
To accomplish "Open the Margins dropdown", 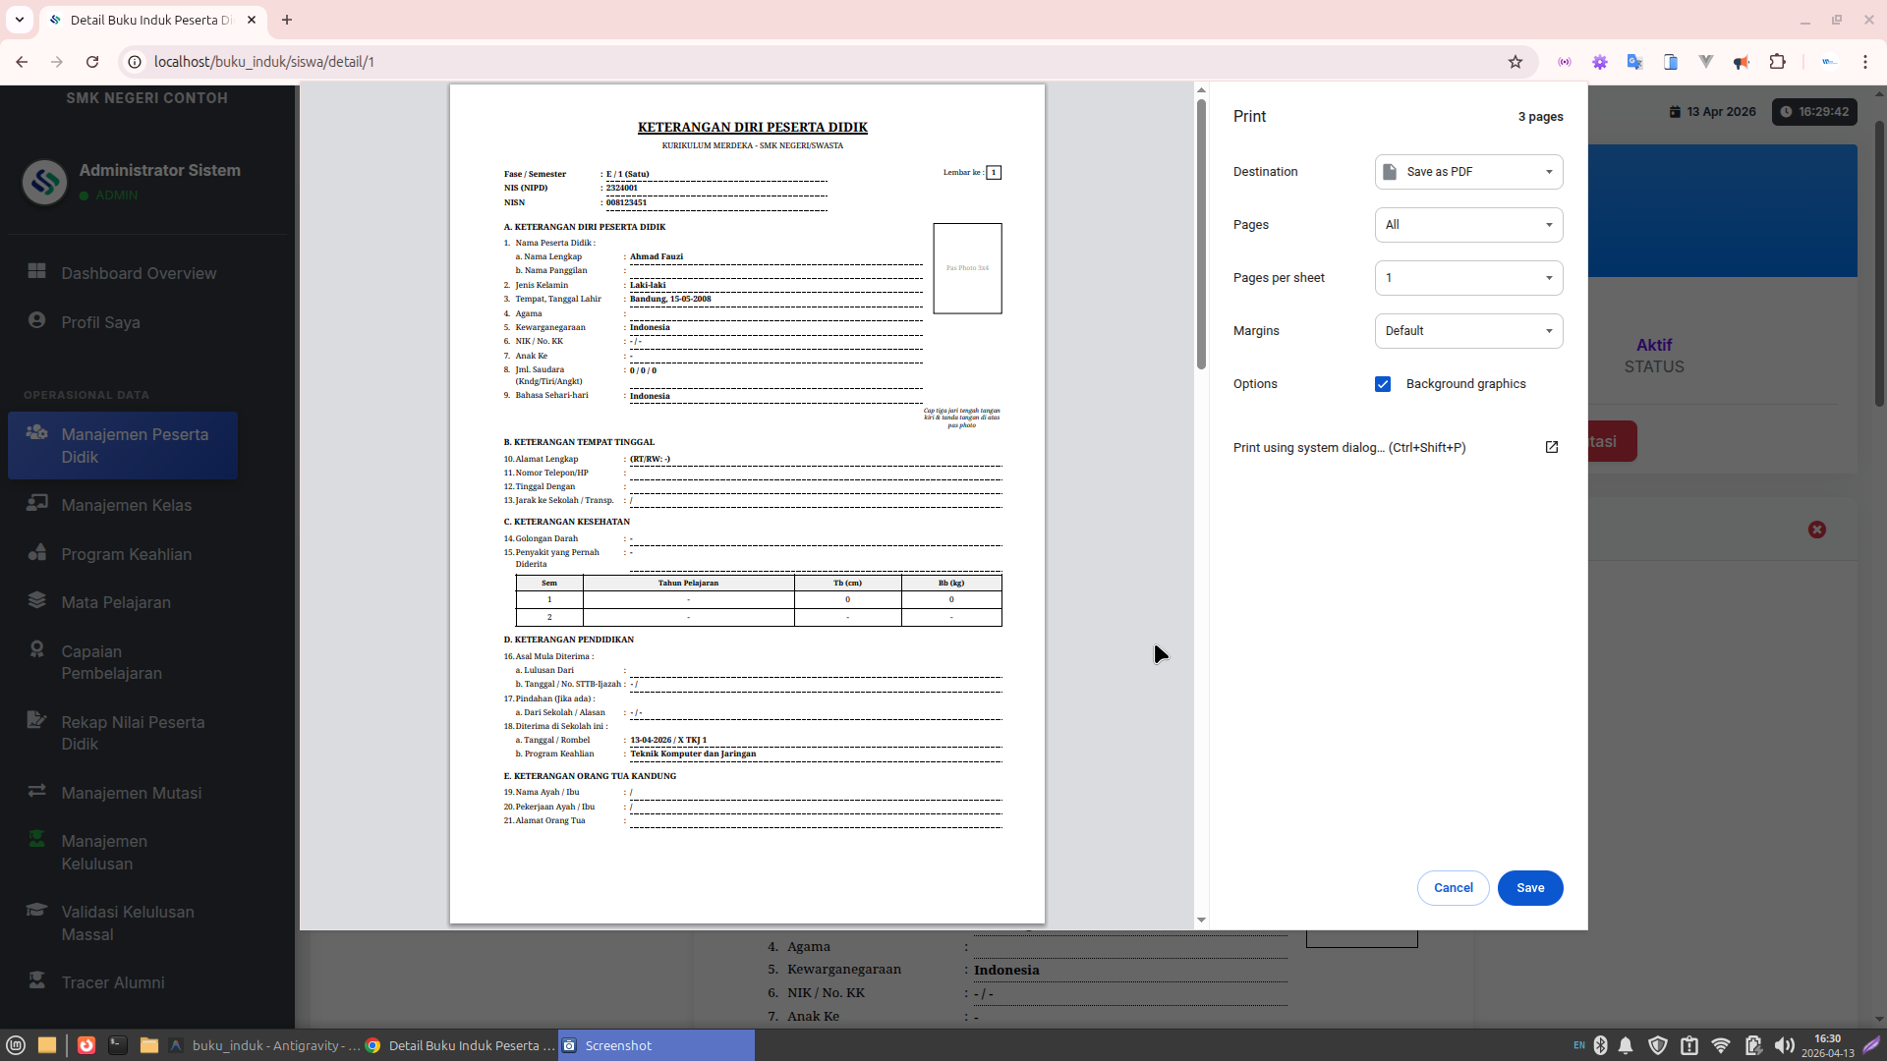I will point(1468,331).
